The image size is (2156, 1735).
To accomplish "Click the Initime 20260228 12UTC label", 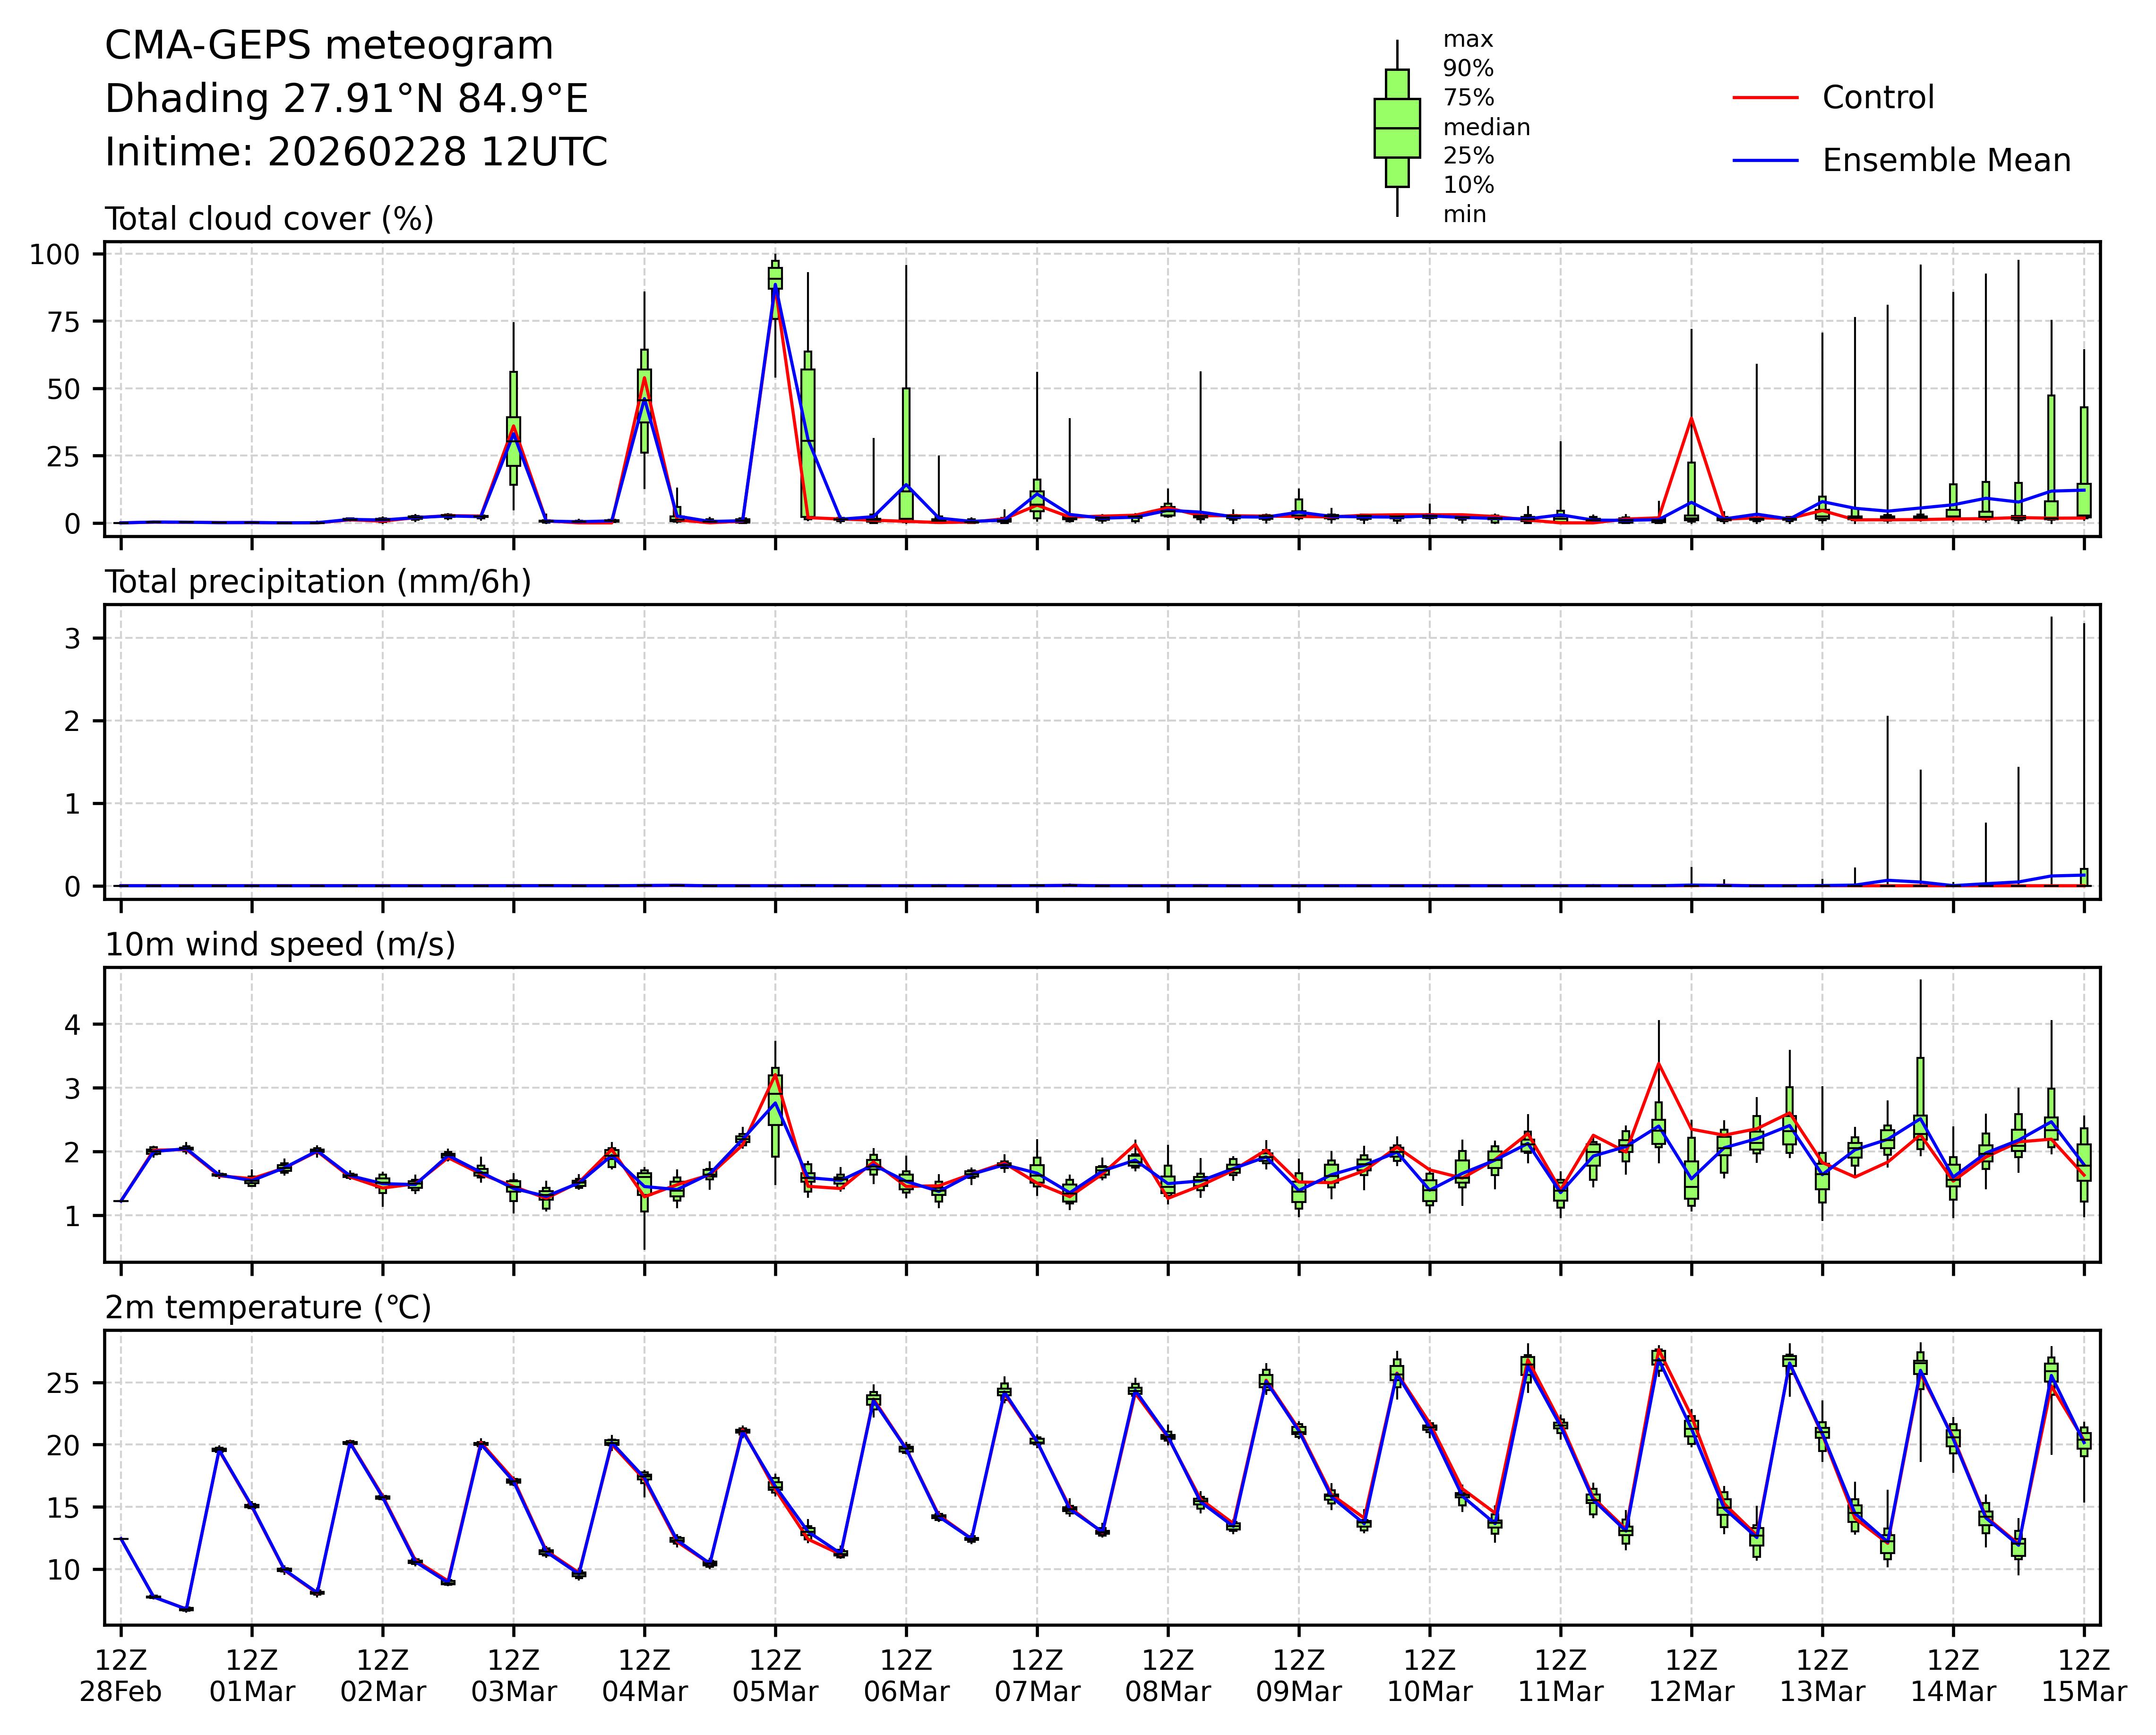I will coord(356,152).
